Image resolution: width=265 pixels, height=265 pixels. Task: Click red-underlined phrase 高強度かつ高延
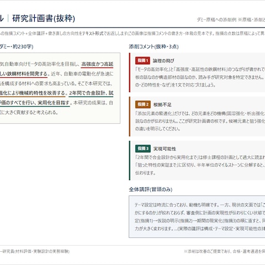click(97, 64)
